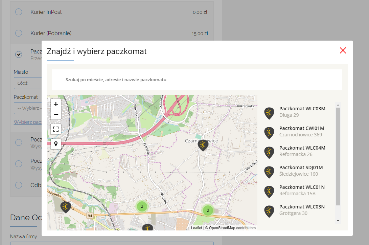The width and height of the screenshot is (369, 245).
Task: Select Paczkomat SDJ01M from the list
Action: (301, 168)
